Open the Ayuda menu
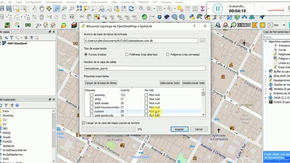The width and height of the screenshot is (290, 163). tap(179, 2)
